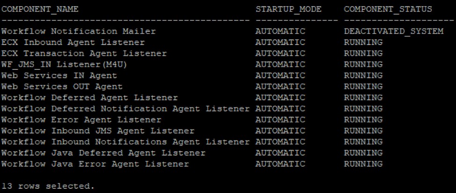456x193 pixels.
Task: Click the COMPONENT_NAME column header
Action: click(40, 9)
